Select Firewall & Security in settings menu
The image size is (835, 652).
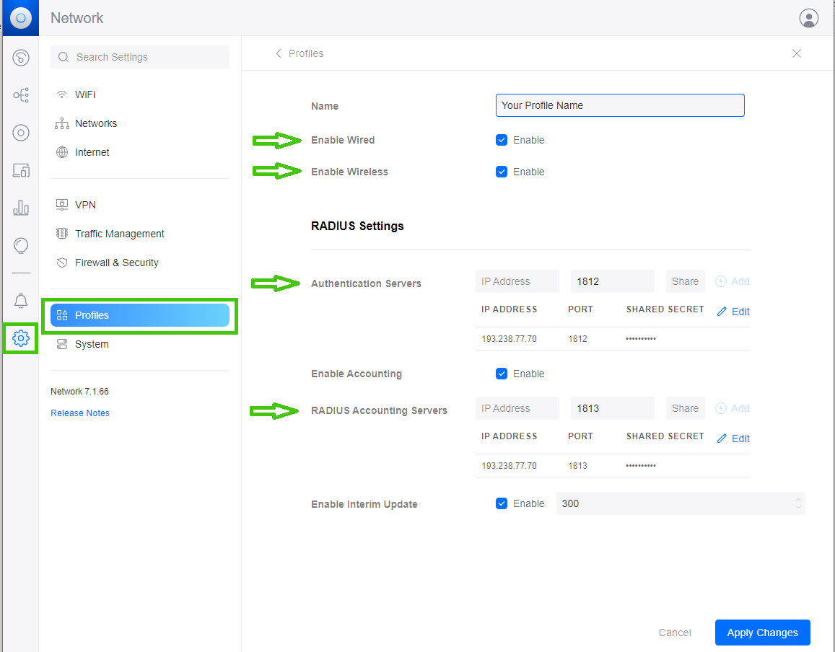tap(116, 263)
